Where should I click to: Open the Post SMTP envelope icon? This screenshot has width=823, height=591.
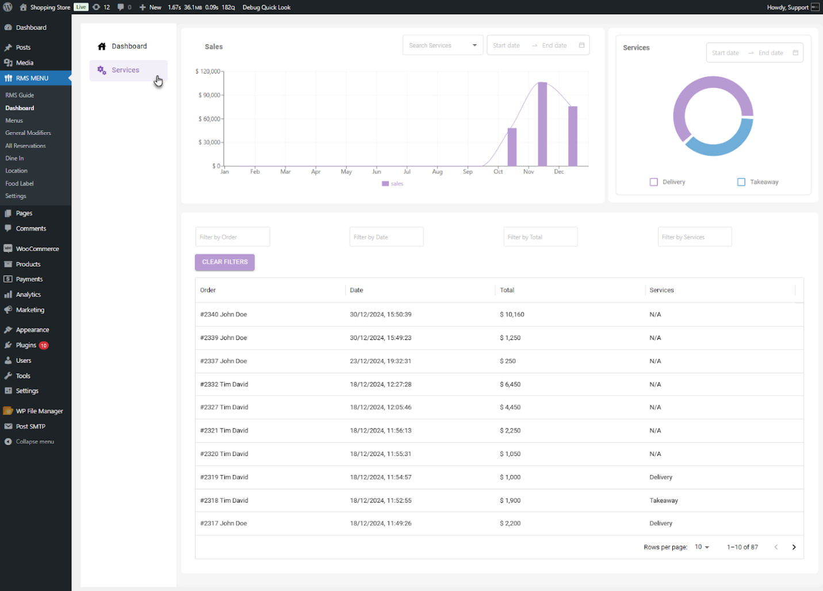(8, 427)
